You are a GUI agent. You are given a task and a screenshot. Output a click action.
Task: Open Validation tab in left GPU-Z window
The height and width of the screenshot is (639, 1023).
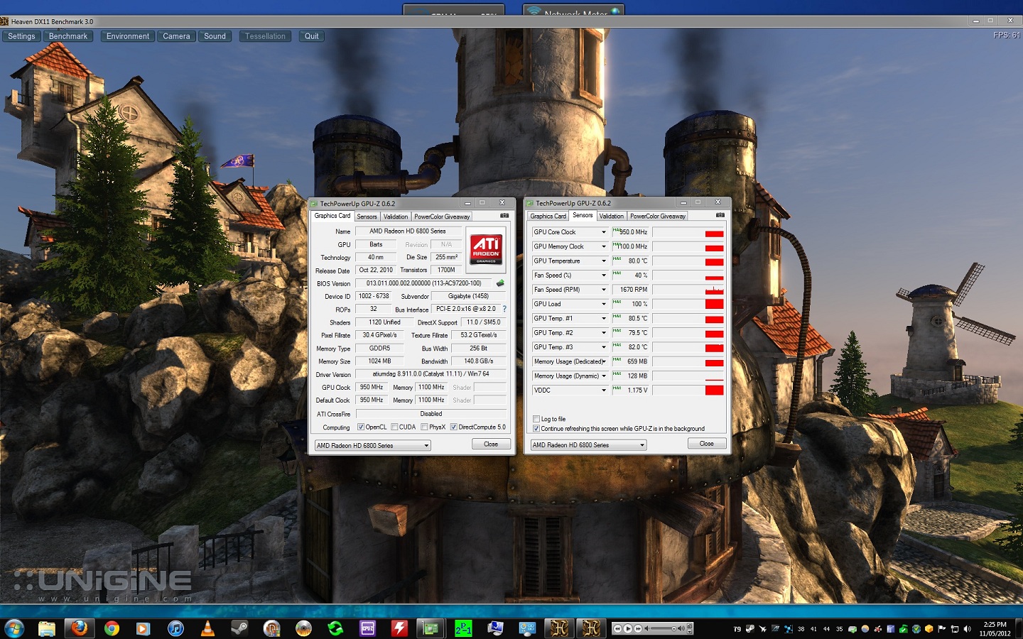click(396, 217)
